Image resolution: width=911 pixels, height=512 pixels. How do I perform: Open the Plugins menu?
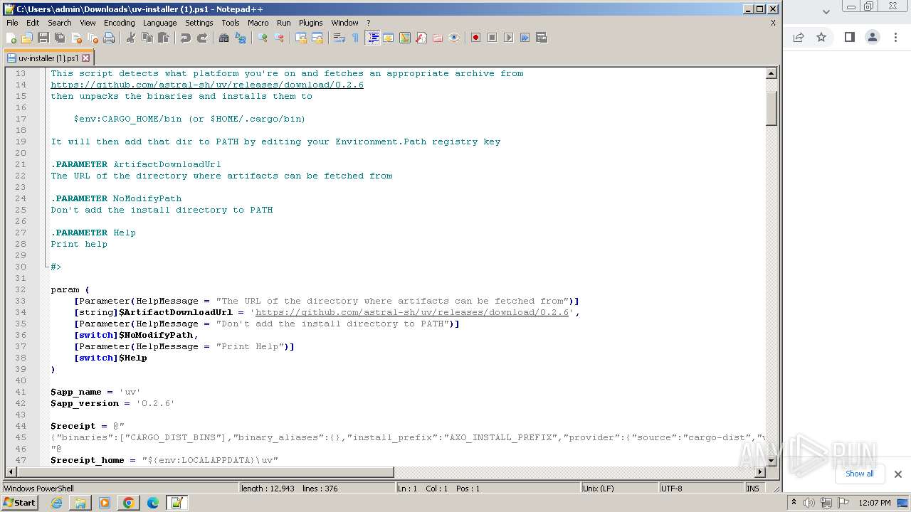pos(310,23)
